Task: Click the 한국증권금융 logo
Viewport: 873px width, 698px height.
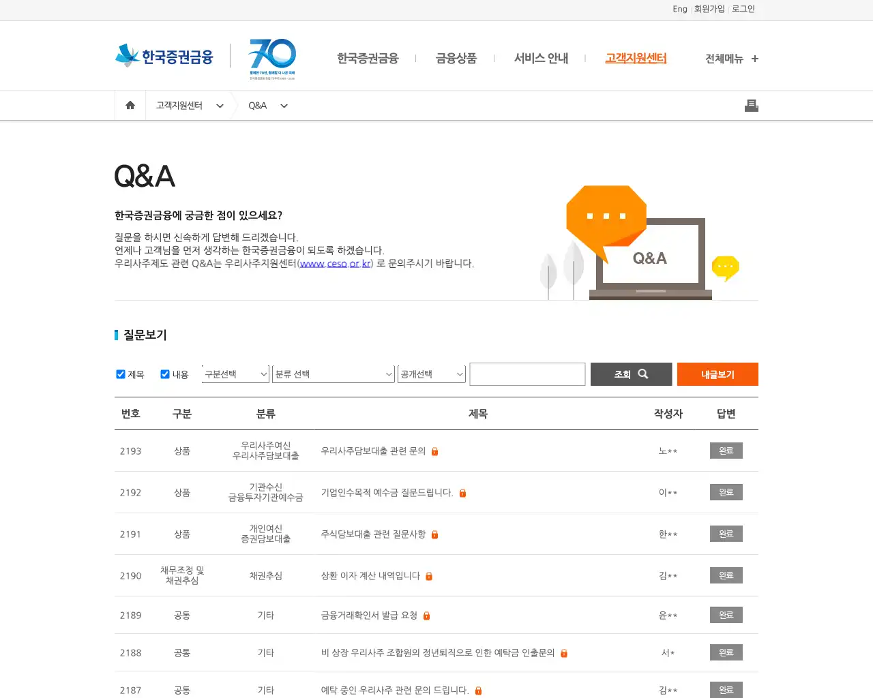Action: (164, 56)
